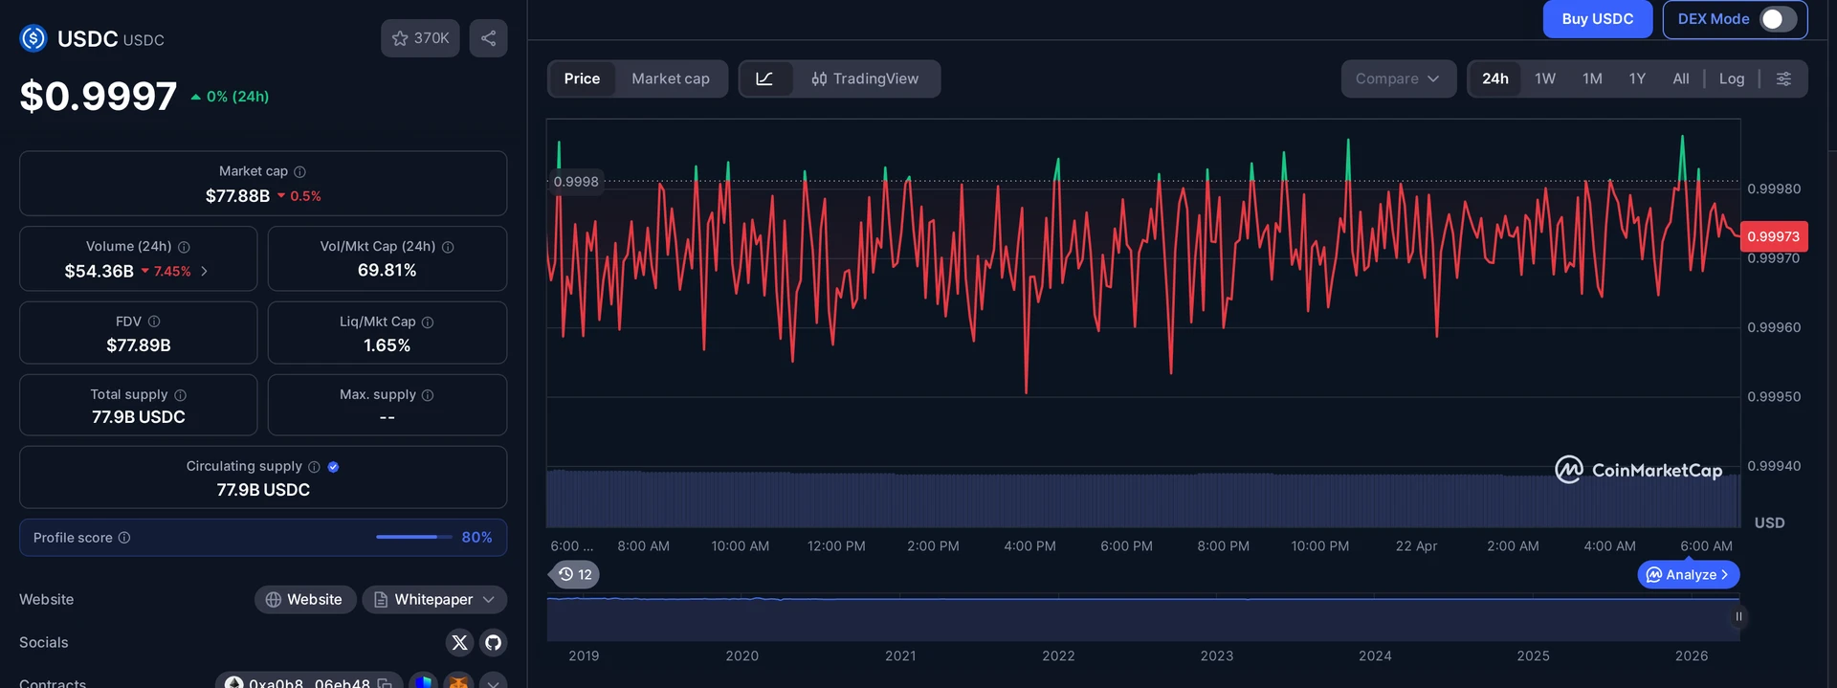Open the X (Twitter) social link

click(460, 642)
